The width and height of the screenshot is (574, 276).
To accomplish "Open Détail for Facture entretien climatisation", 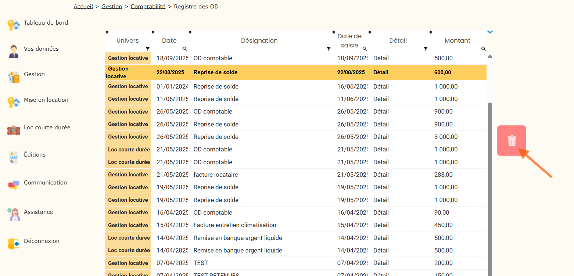I will pos(381,225).
